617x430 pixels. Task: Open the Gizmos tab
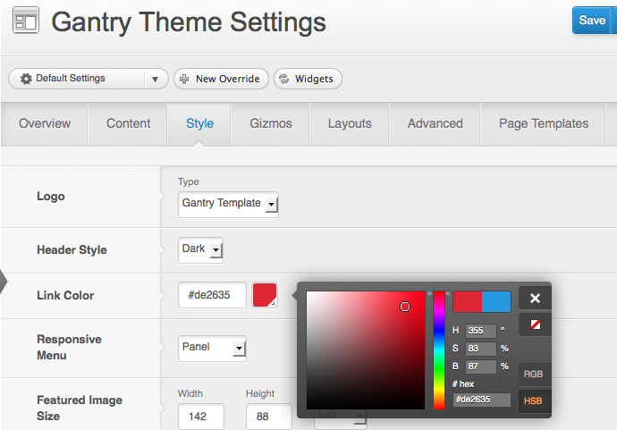(271, 123)
